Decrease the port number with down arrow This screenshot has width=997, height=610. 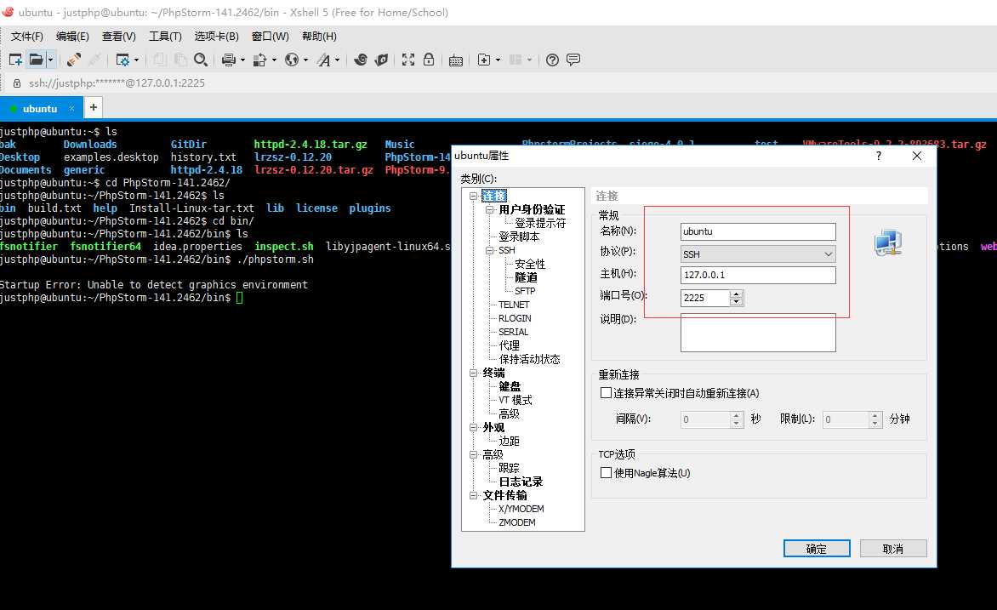[737, 302]
